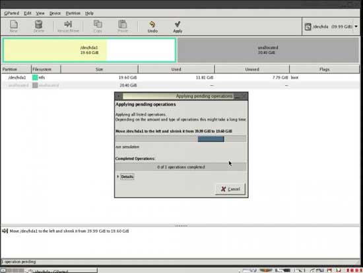Expand the Details disclosure triangle

[x=118, y=176]
